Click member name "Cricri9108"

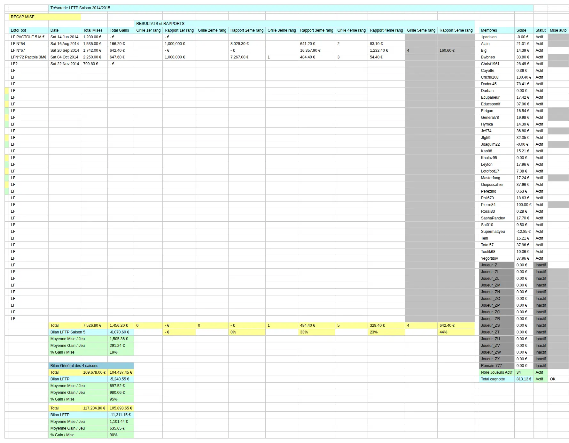coord(497,77)
